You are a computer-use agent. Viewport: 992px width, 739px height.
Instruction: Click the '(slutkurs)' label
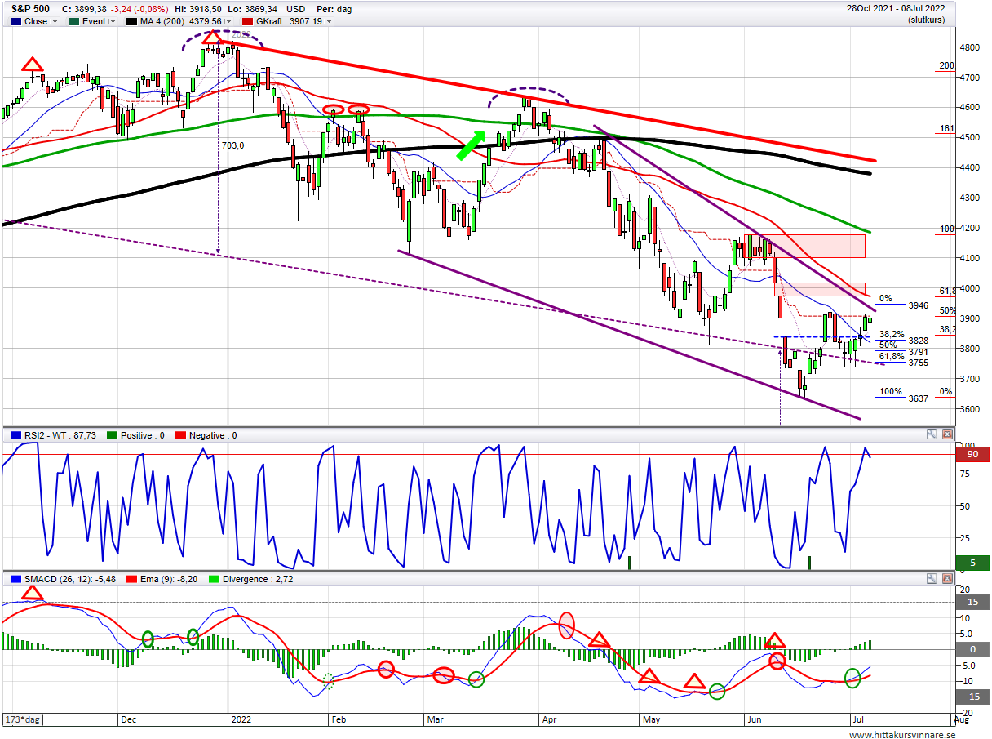[x=925, y=20]
